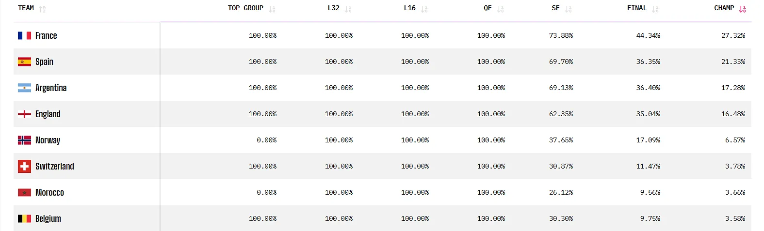
Task: Click the Norway flag icon
Action: click(24, 140)
